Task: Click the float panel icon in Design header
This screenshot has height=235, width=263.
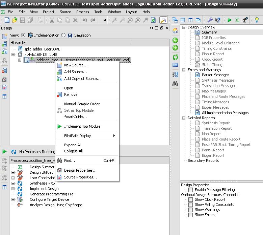Action: (162, 28)
